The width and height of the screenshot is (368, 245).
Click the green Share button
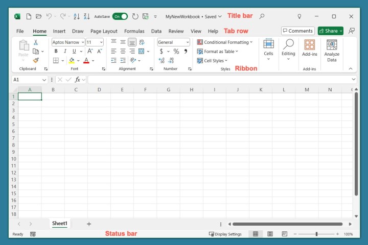(x=330, y=31)
